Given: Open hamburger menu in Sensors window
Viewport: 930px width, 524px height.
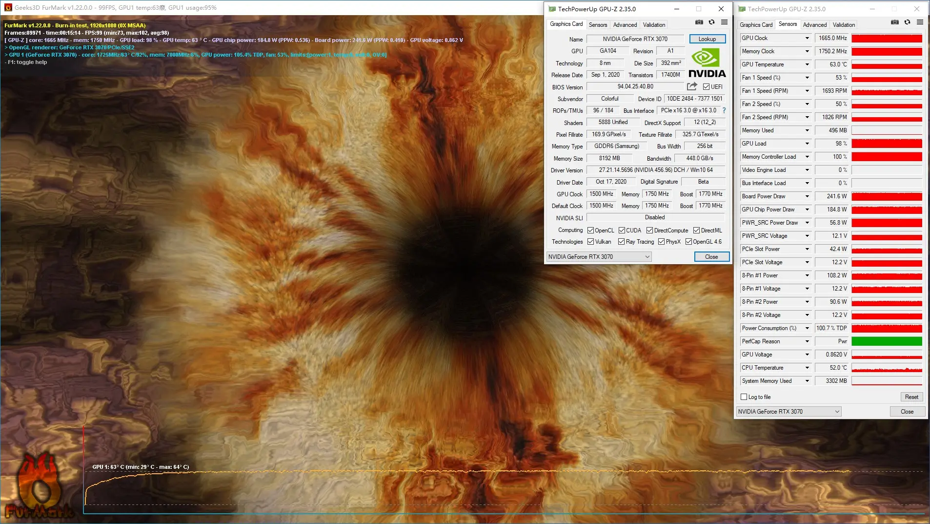Looking at the screenshot, I should [920, 22].
